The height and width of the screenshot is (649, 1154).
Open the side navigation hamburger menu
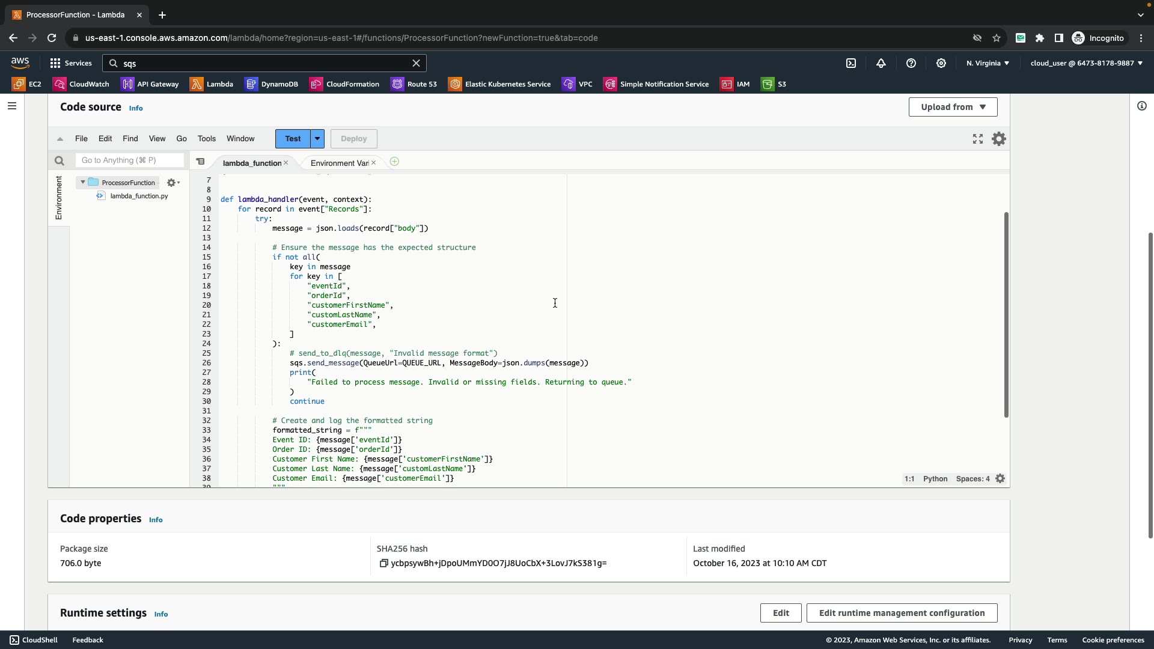click(x=12, y=106)
